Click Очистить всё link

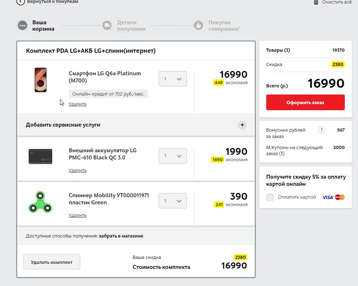[337, 2]
